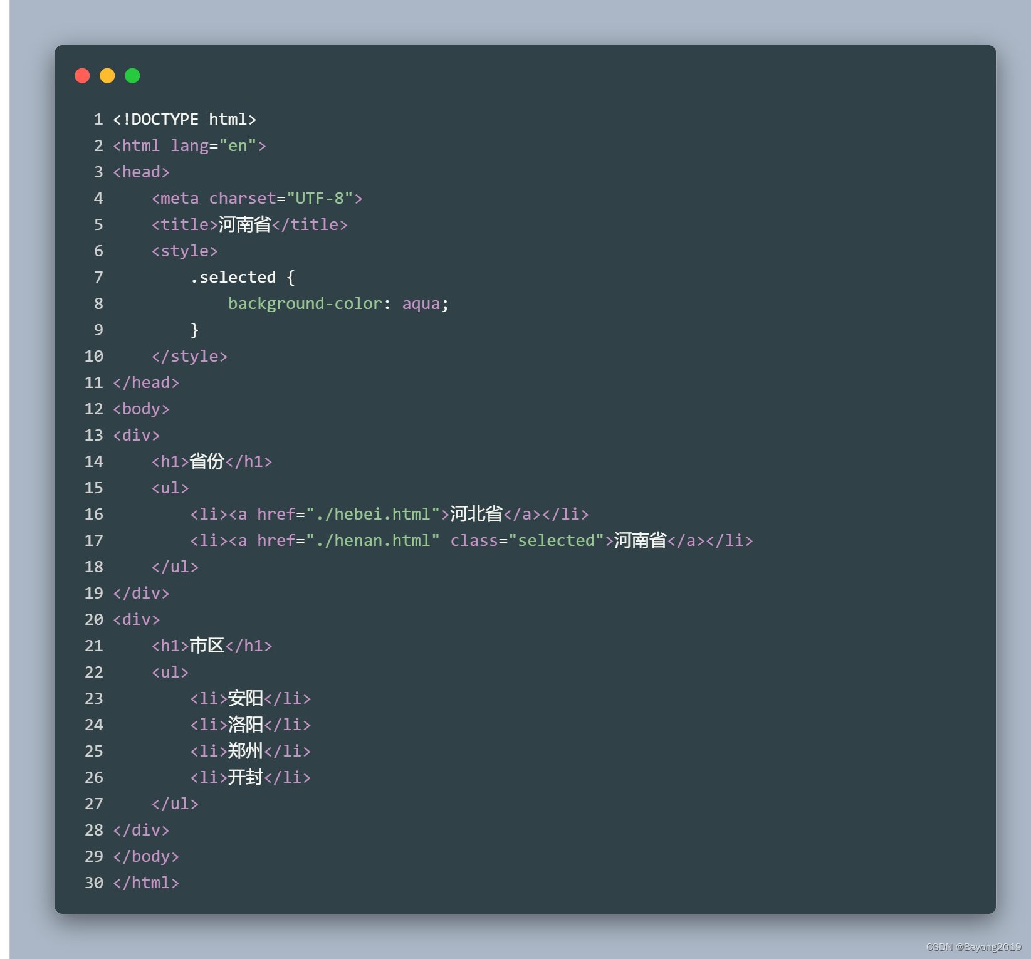Click the closing '</head>' tag
1031x959 pixels.
(x=146, y=382)
